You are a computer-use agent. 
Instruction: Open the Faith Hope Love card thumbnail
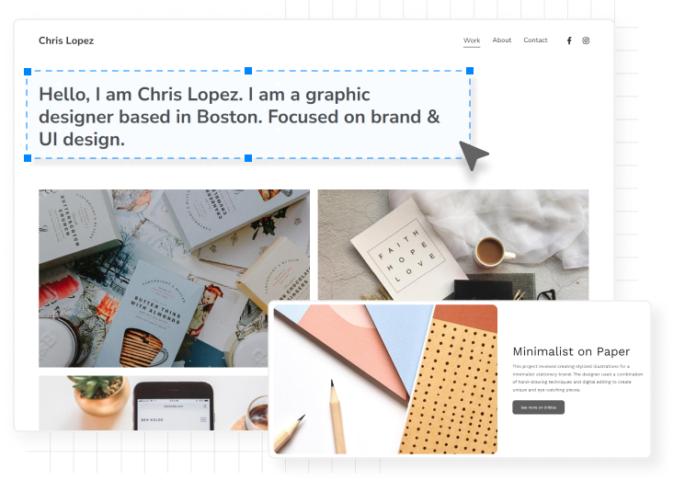tap(453, 245)
